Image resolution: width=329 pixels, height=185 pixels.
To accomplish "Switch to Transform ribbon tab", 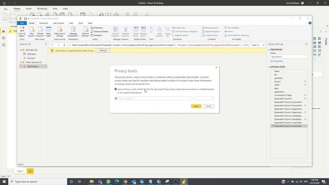I will pos(43,23).
